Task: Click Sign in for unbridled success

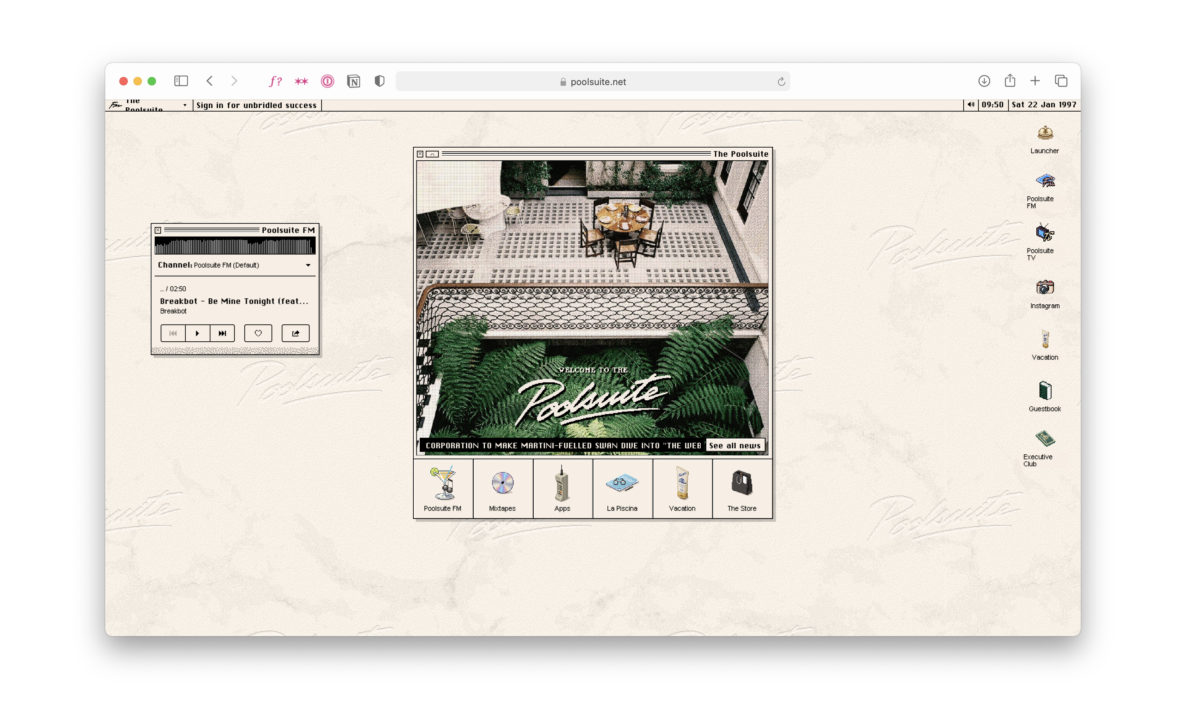Action: tap(257, 105)
